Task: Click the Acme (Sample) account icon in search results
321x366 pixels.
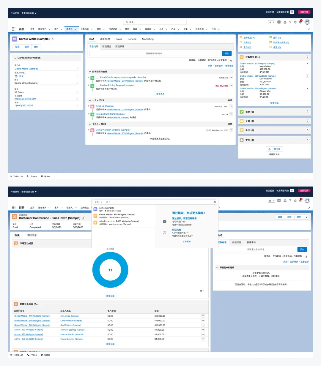Action: pyautogui.click(x=95, y=209)
